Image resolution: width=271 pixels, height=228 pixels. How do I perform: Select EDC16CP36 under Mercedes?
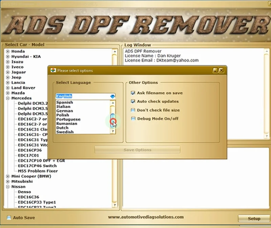30,150
